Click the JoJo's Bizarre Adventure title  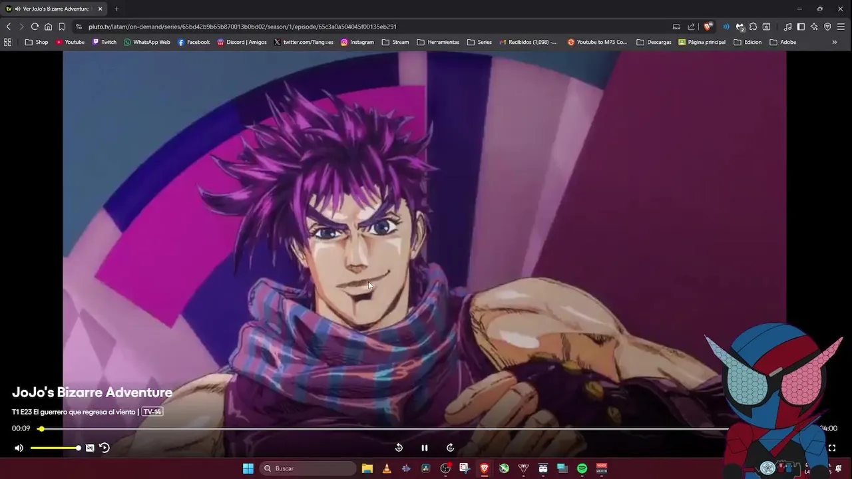pos(92,393)
